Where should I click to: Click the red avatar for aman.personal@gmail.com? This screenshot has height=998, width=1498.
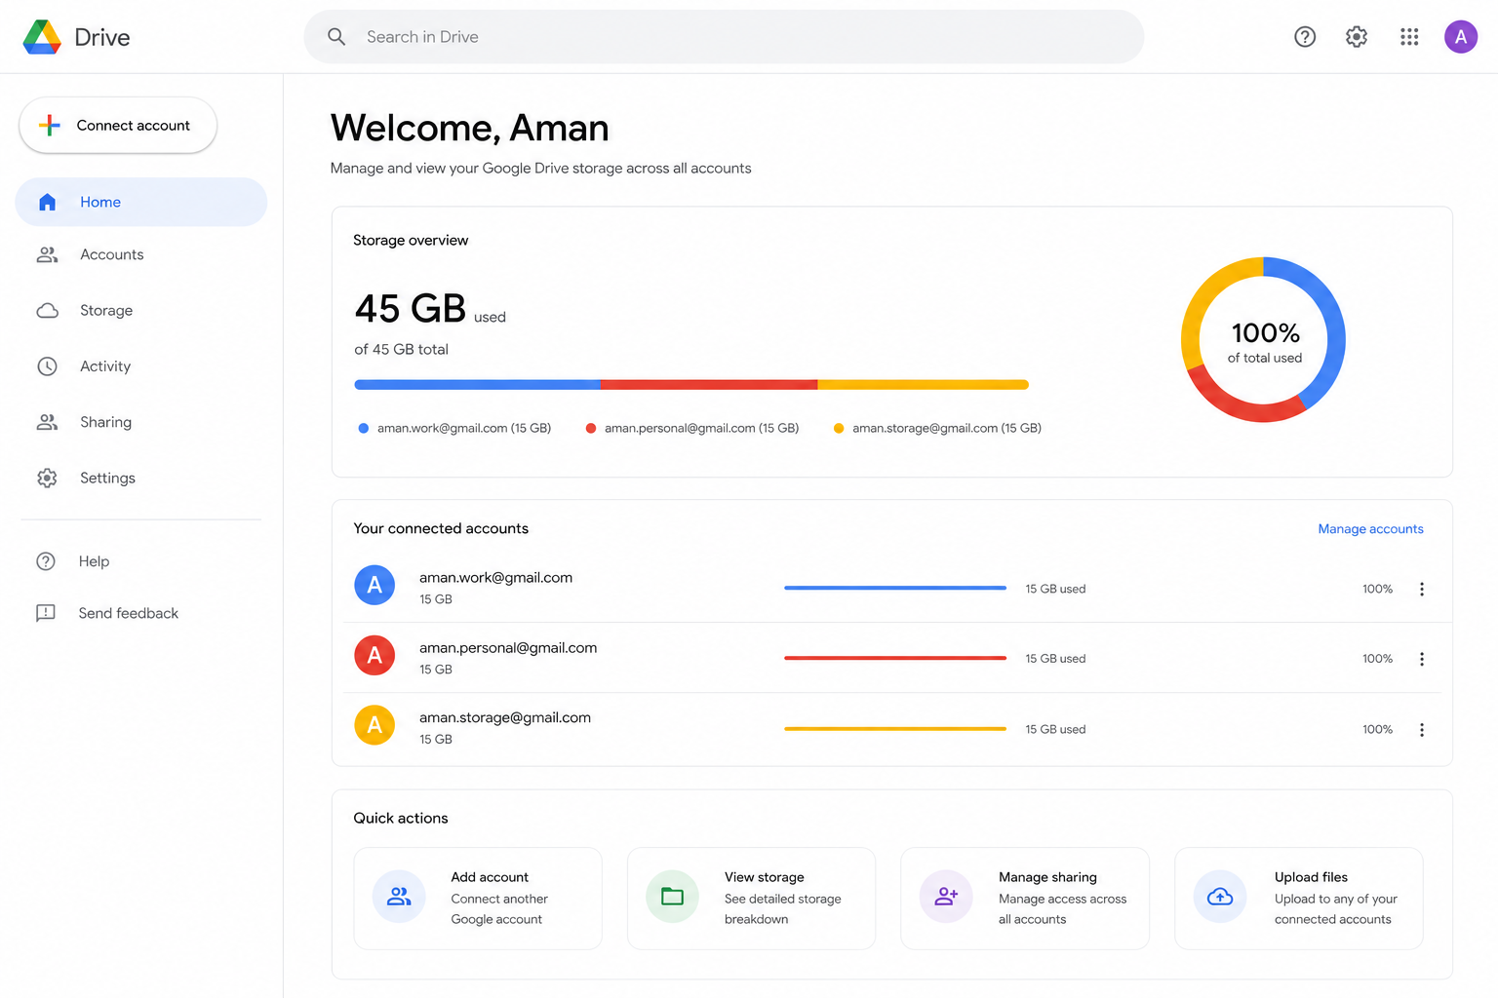click(374, 655)
